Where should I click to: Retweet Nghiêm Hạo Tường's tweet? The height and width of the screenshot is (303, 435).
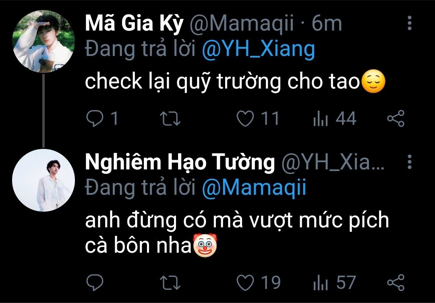pyautogui.click(x=171, y=282)
